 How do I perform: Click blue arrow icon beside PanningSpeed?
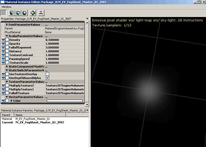click(x=3, y=59)
